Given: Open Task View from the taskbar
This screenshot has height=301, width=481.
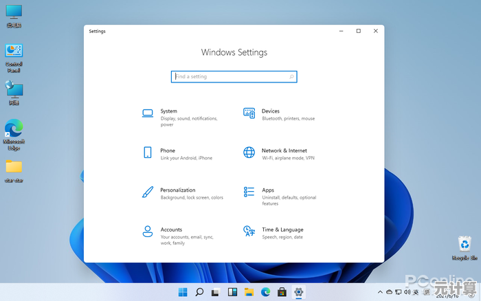Looking at the screenshot, I should (x=216, y=292).
